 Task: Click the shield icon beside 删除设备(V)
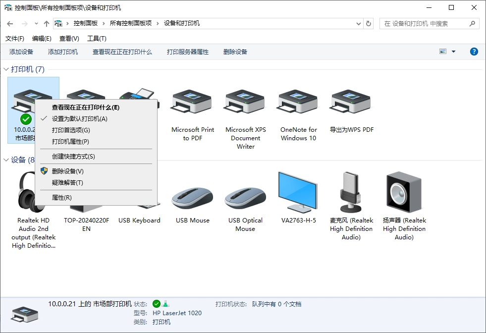pos(44,171)
